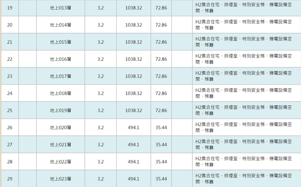The height and width of the screenshot is (187, 301).
Task: Click floor label 地上014層
Action: [61, 25]
